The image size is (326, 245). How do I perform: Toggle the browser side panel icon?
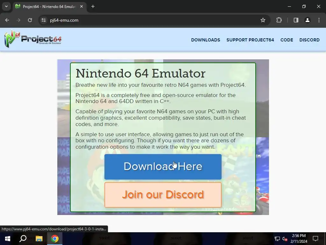[296, 20]
